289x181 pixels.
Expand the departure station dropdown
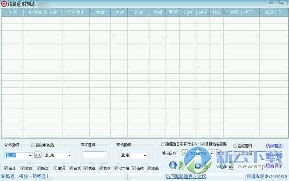30,155
